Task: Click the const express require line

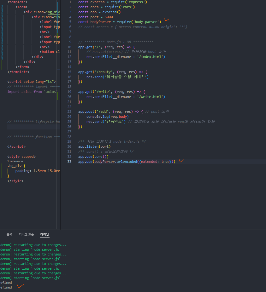Action: (113, 2)
